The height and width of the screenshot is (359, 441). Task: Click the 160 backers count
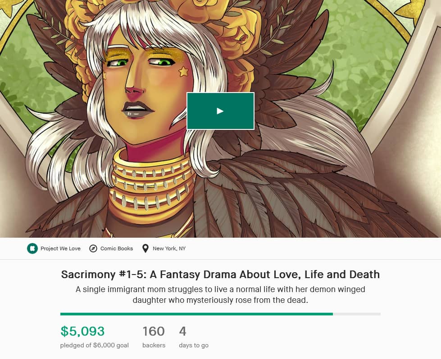(154, 332)
